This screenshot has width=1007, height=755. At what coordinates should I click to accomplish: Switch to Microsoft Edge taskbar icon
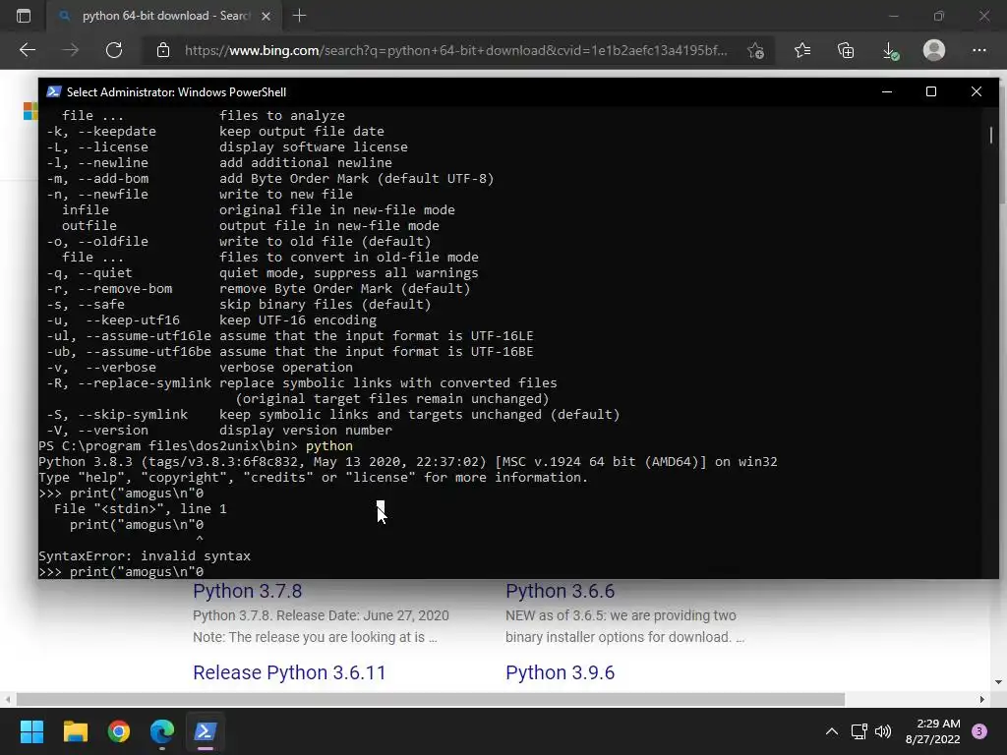(x=162, y=731)
